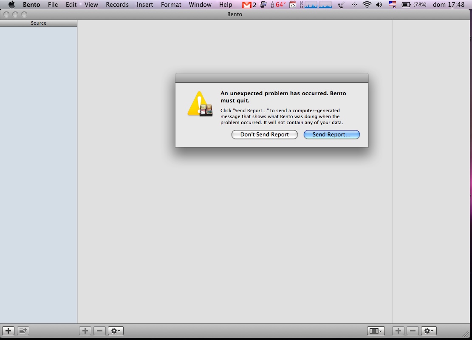Open the Window menu
This screenshot has width=472, height=340.
coord(200,5)
